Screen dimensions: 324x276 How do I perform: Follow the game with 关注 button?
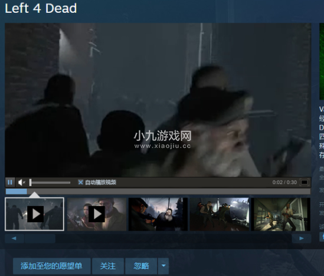click(x=108, y=266)
